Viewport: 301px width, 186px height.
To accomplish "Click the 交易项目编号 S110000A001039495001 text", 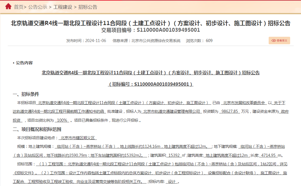I will pyautogui.click(x=151, y=30).
